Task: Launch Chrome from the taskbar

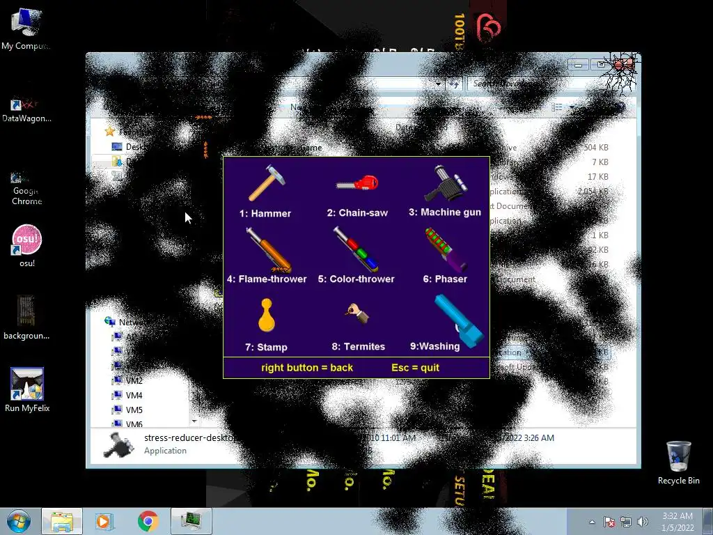Action: [x=148, y=521]
